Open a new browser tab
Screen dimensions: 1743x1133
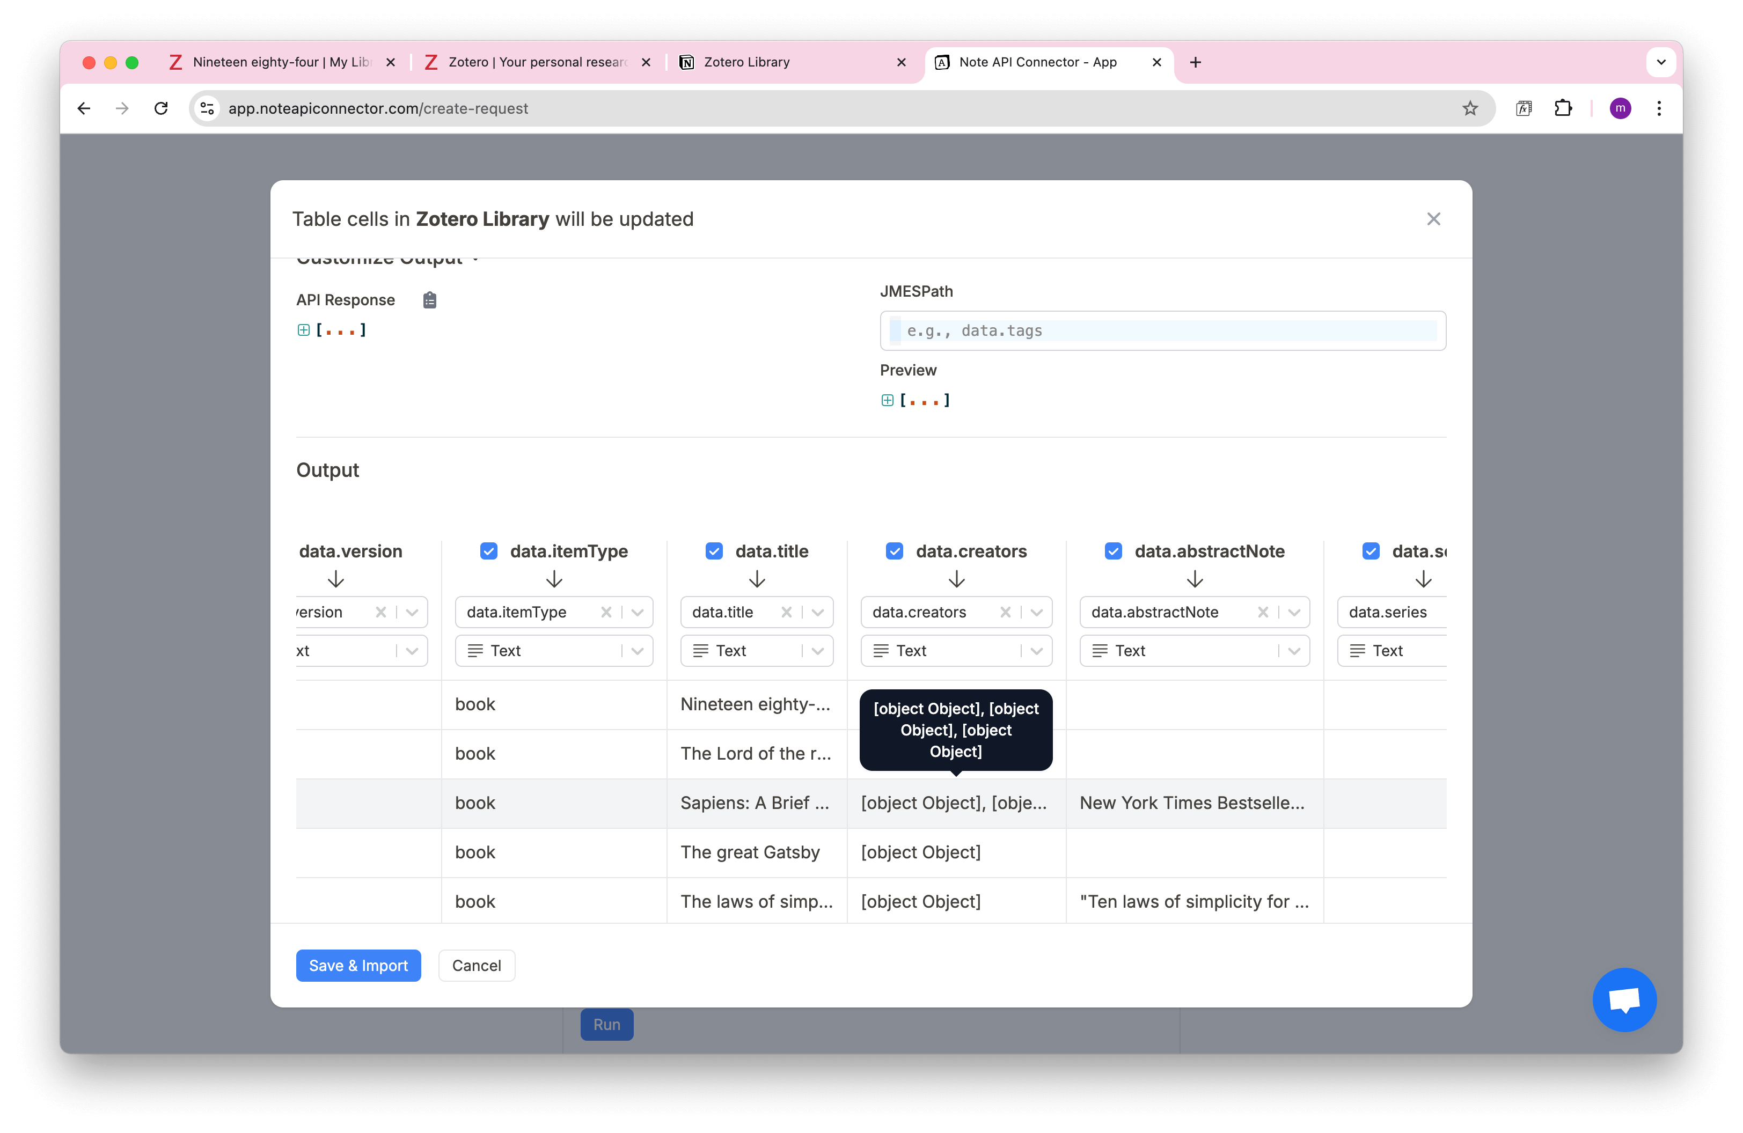click(1195, 62)
